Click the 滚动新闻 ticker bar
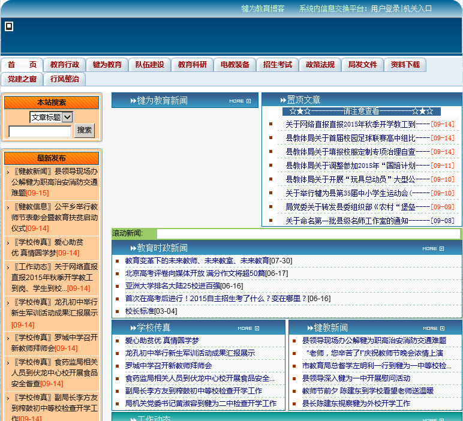This screenshot has width=463, height=421. pyautogui.click(x=308, y=233)
